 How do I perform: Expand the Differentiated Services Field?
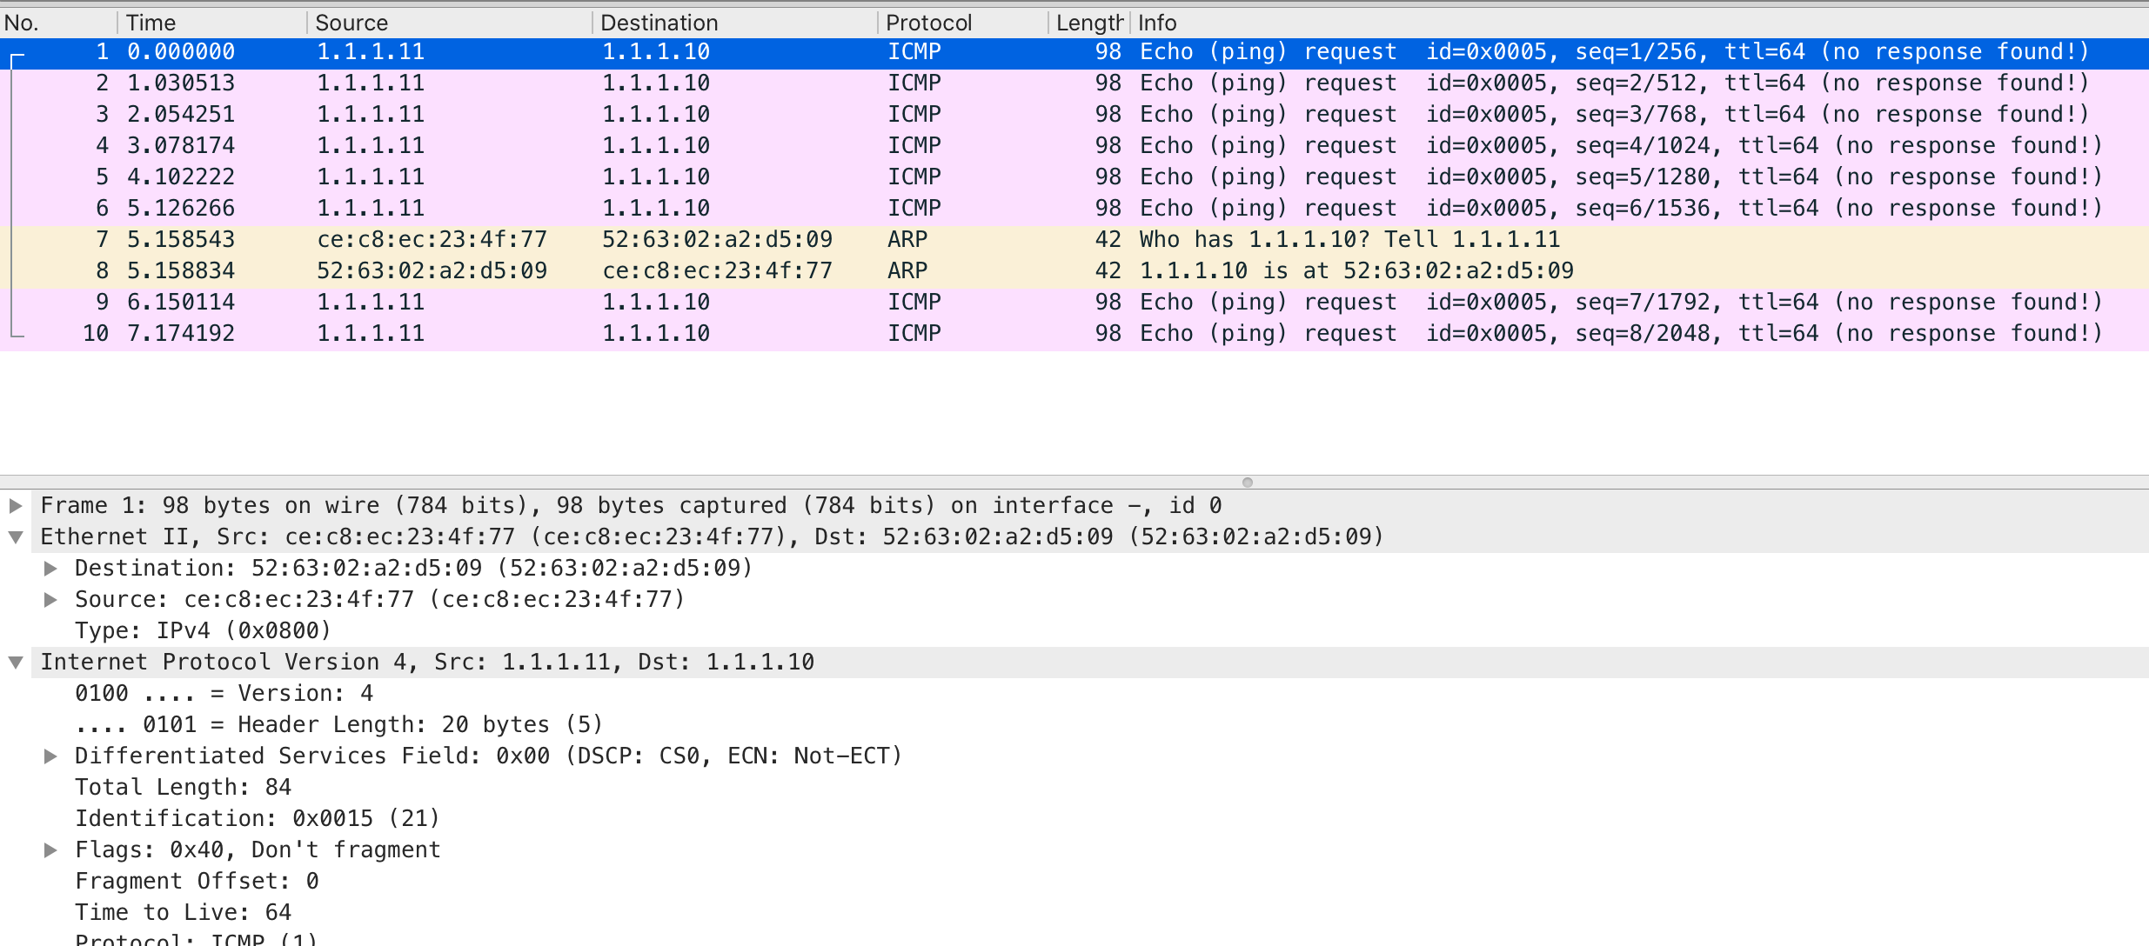tap(50, 755)
